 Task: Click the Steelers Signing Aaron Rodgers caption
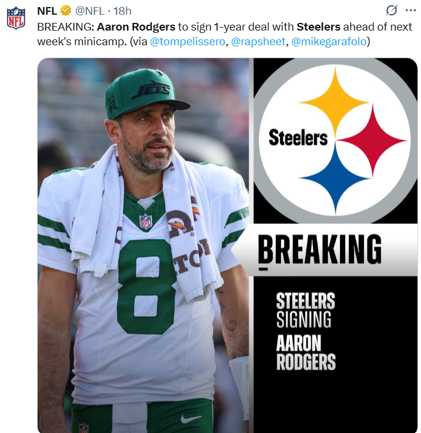[x=306, y=331]
